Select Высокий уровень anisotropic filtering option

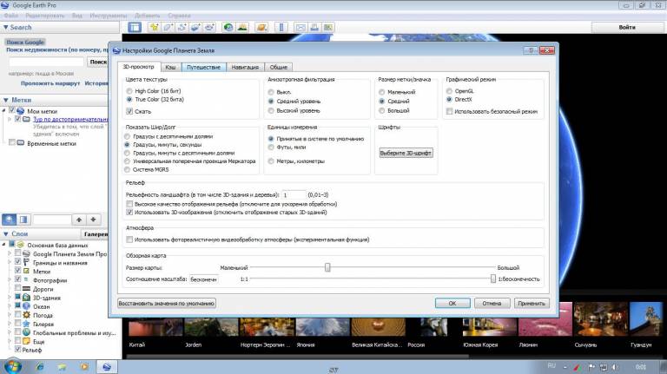coord(271,110)
